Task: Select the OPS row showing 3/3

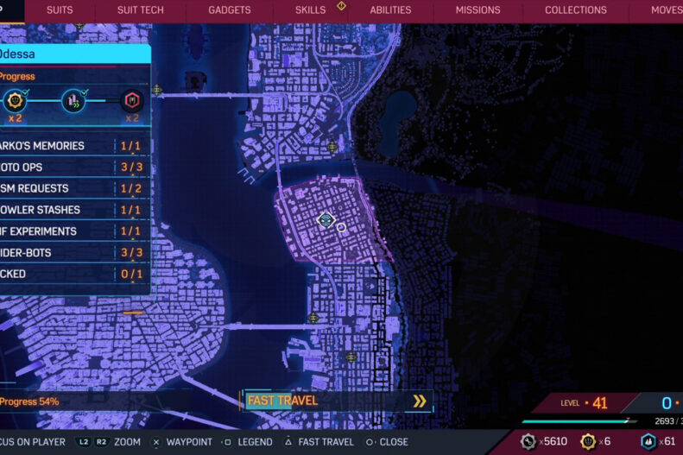Action: 75,167
